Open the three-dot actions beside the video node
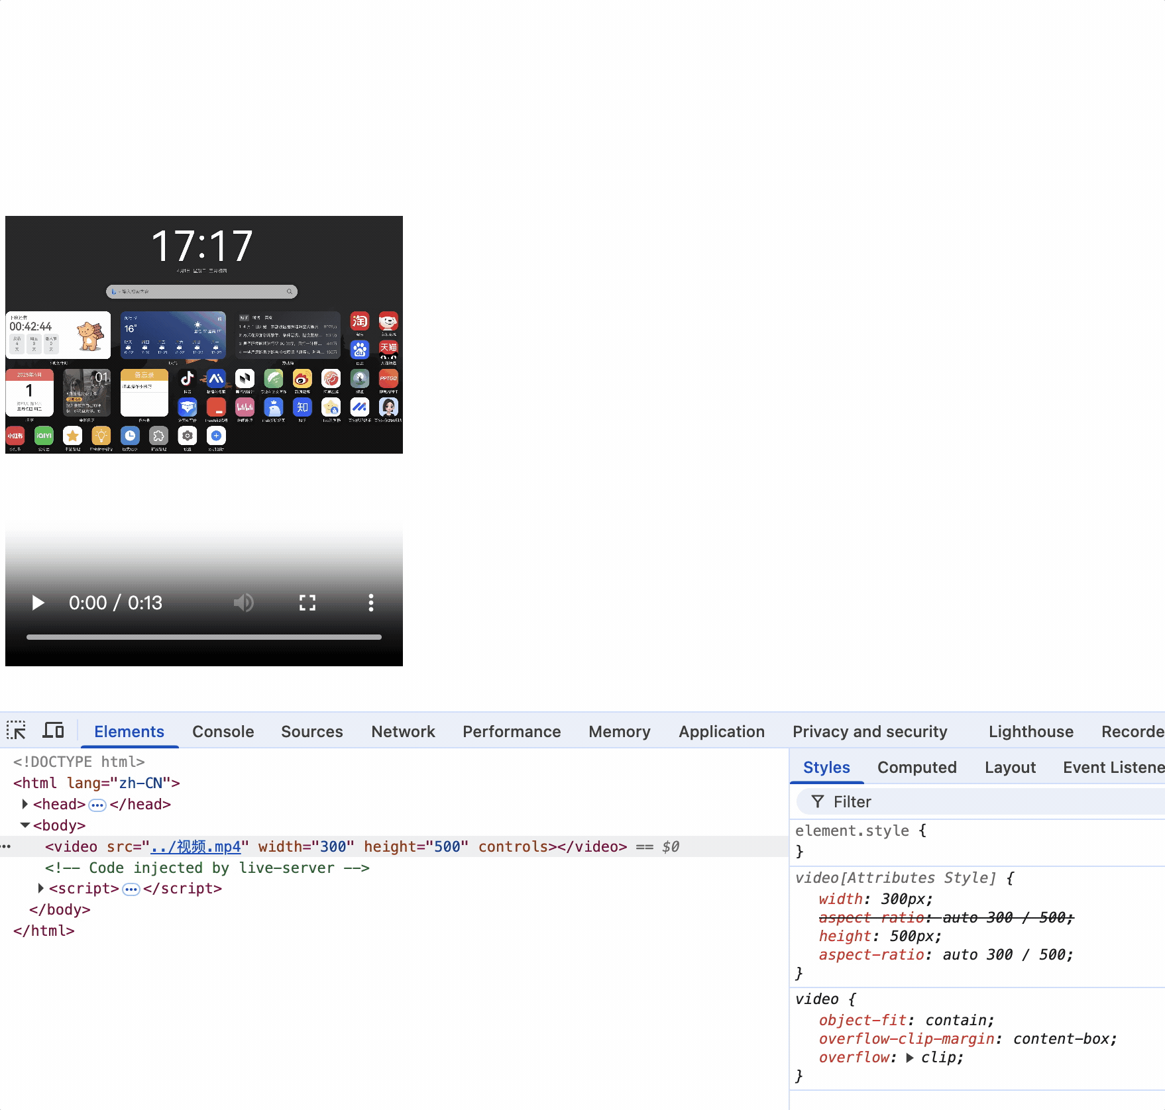Viewport: 1165px width, 1110px height. tap(6, 846)
